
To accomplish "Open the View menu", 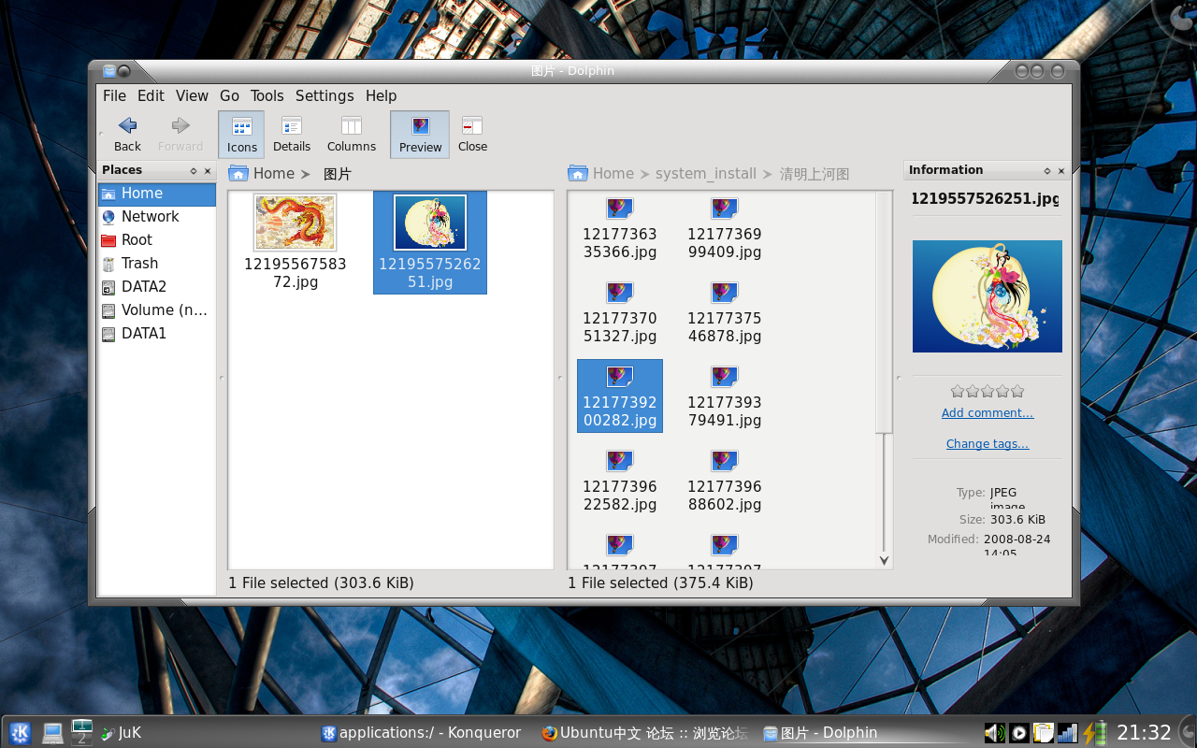I will [192, 95].
